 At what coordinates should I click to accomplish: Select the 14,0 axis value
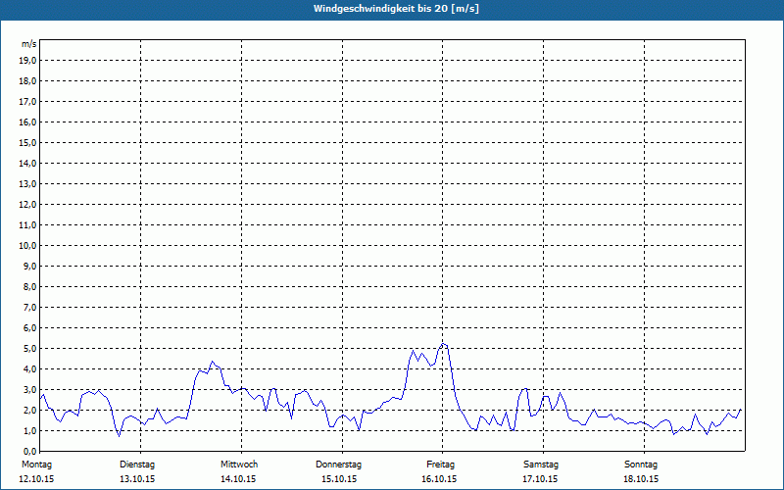28,164
